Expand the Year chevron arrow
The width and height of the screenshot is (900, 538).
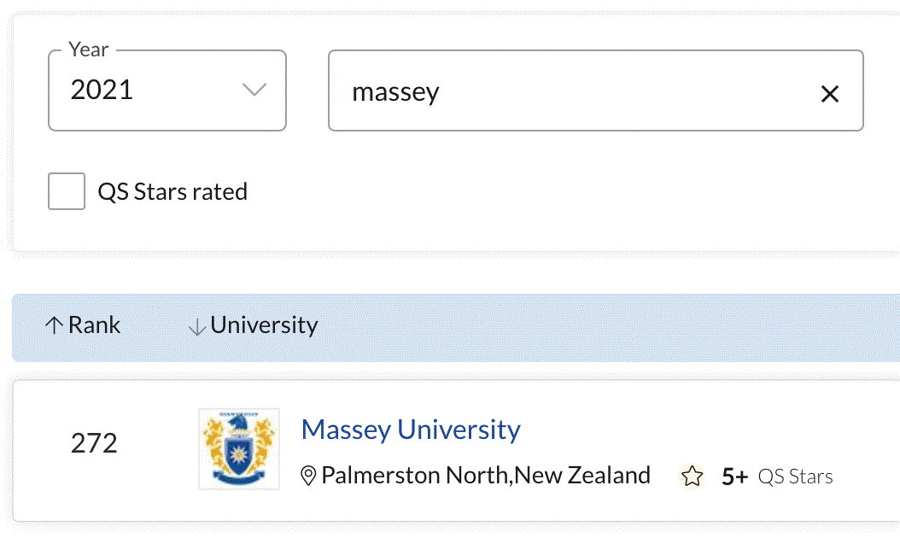[x=254, y=90]
